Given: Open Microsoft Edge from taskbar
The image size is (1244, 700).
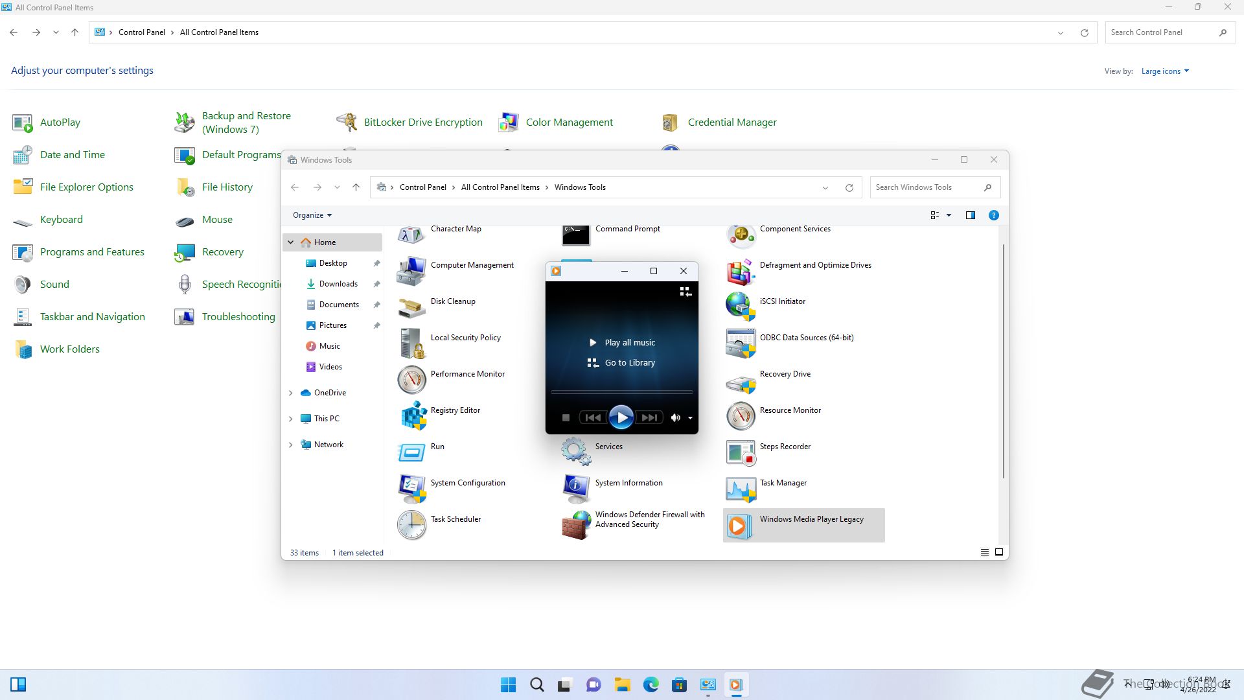Looking at the screenshot, I should [651, 684].
